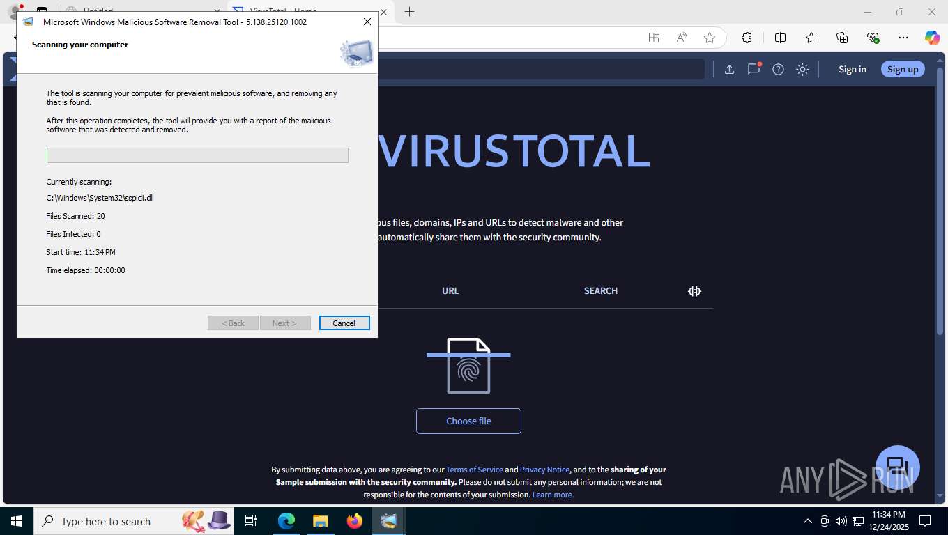Focus the VirusTotal top search field
Screen dimensions: 948x535
540,69
